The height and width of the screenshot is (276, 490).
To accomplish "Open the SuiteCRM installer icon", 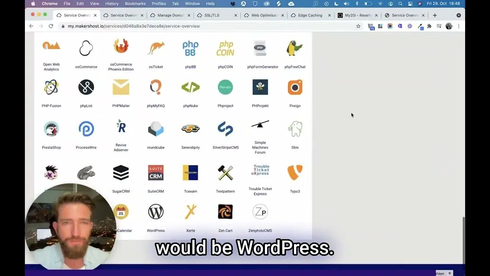I will [156, 173].
